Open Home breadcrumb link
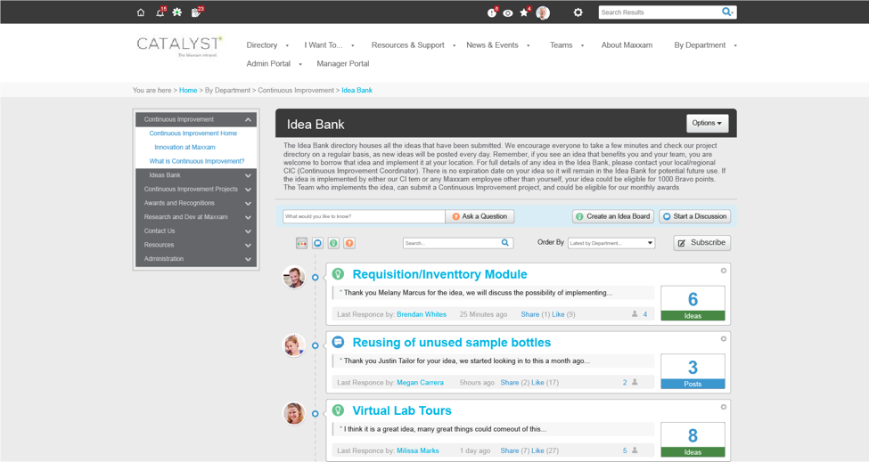Screen dimensions: 869x462 pos(188,90)
